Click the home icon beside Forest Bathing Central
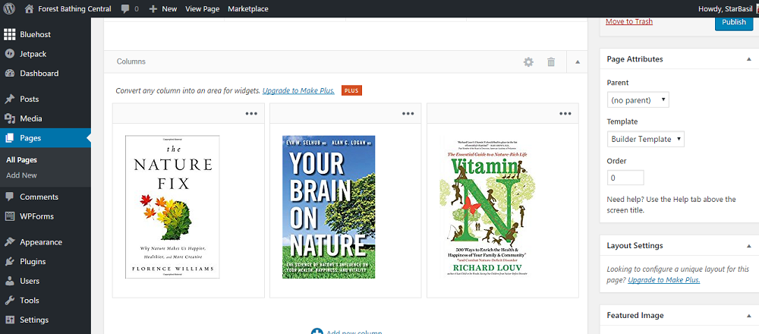Viewport: 759px width, 334px height. tap(30, 8)
